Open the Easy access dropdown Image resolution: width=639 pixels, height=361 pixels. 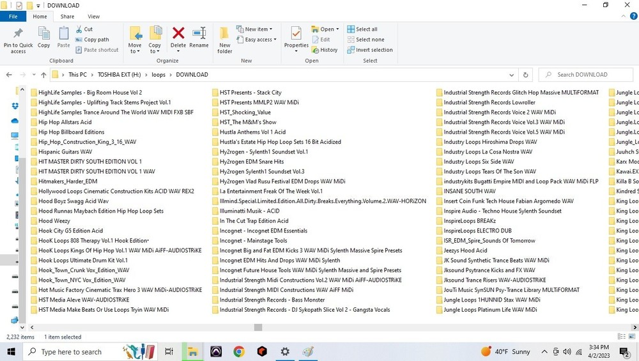pos(256,40)
